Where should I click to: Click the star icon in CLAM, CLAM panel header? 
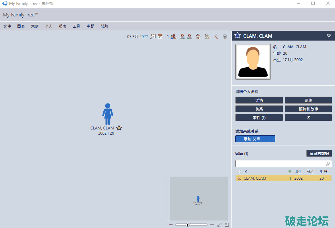(238, 36)
